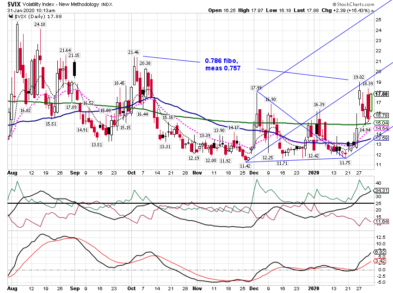Click the 11.75 low price label
Screen dimensions: 393x293
click(x=345, y=162)
